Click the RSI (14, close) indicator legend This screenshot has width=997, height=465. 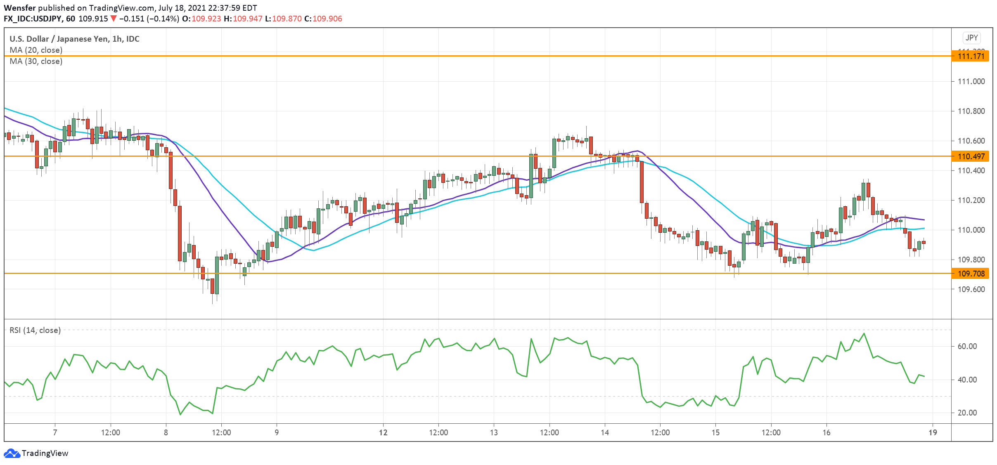click(x=35, y=330)
